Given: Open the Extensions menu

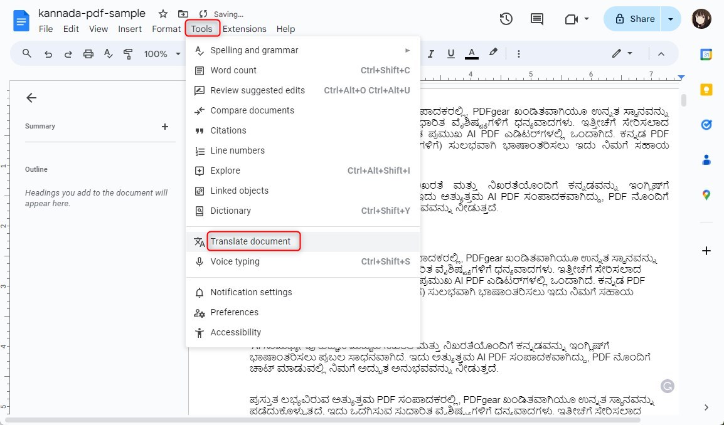Looking at the screenshot, I should coord(245,29).
